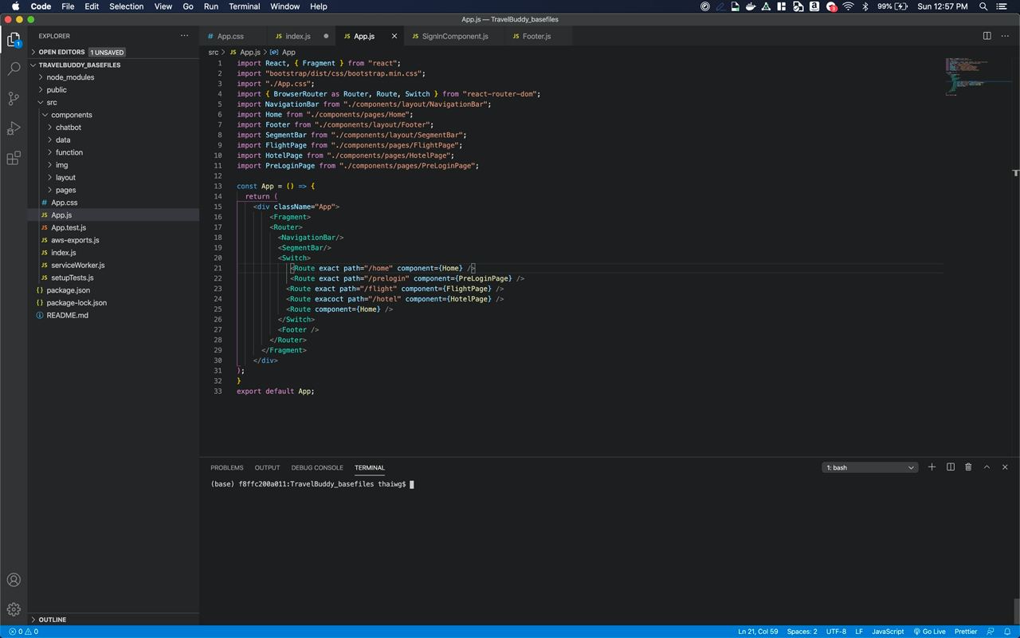The image size is (1020, 638).
Task: Open the Run and Debug view
Action: (x=14, y=128)
